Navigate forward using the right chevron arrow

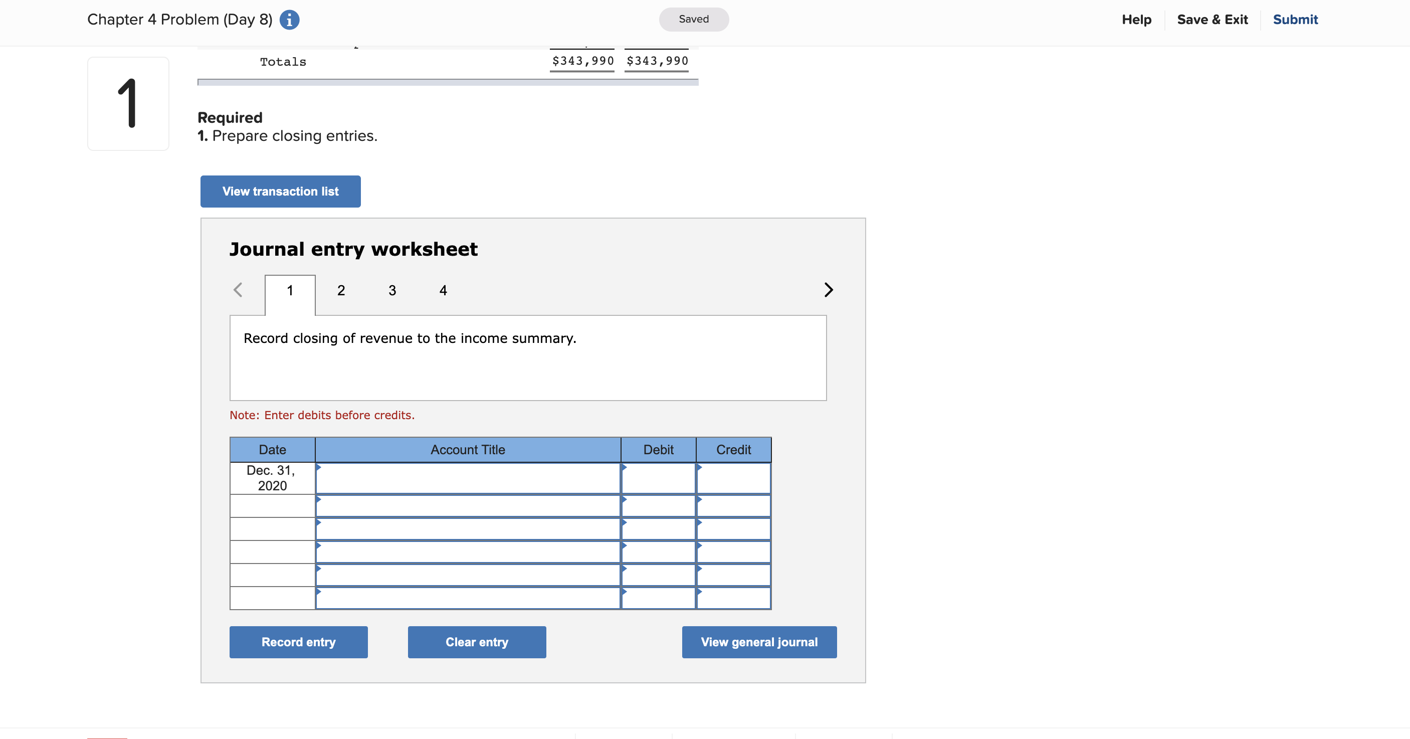tap(828, 290)
